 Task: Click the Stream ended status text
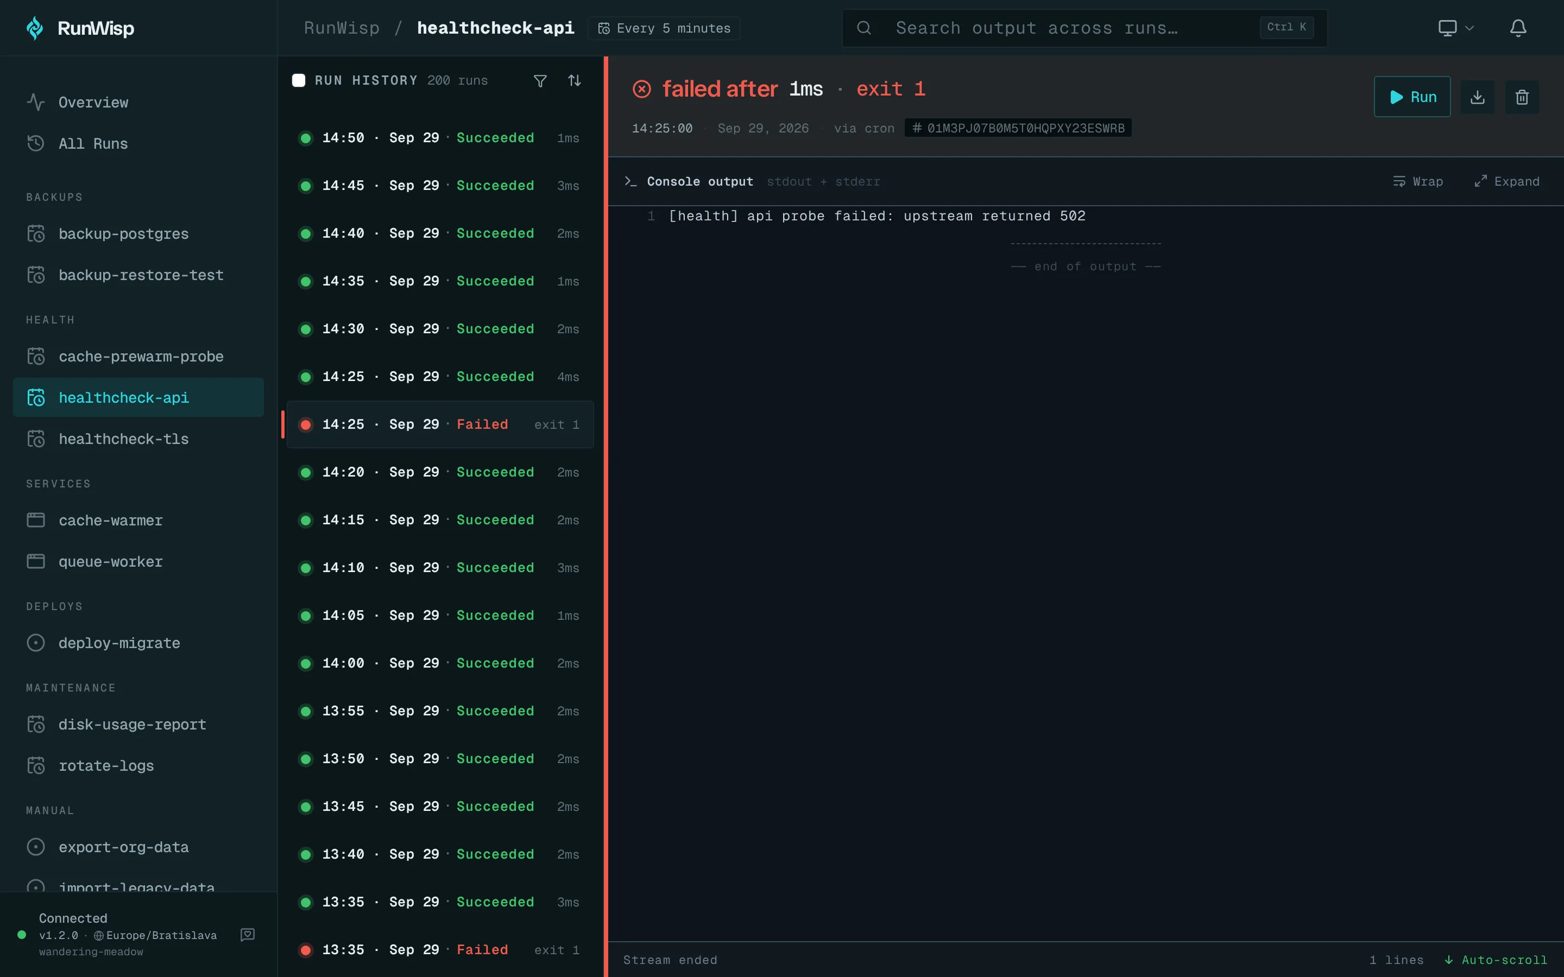[x=670, y=960]
